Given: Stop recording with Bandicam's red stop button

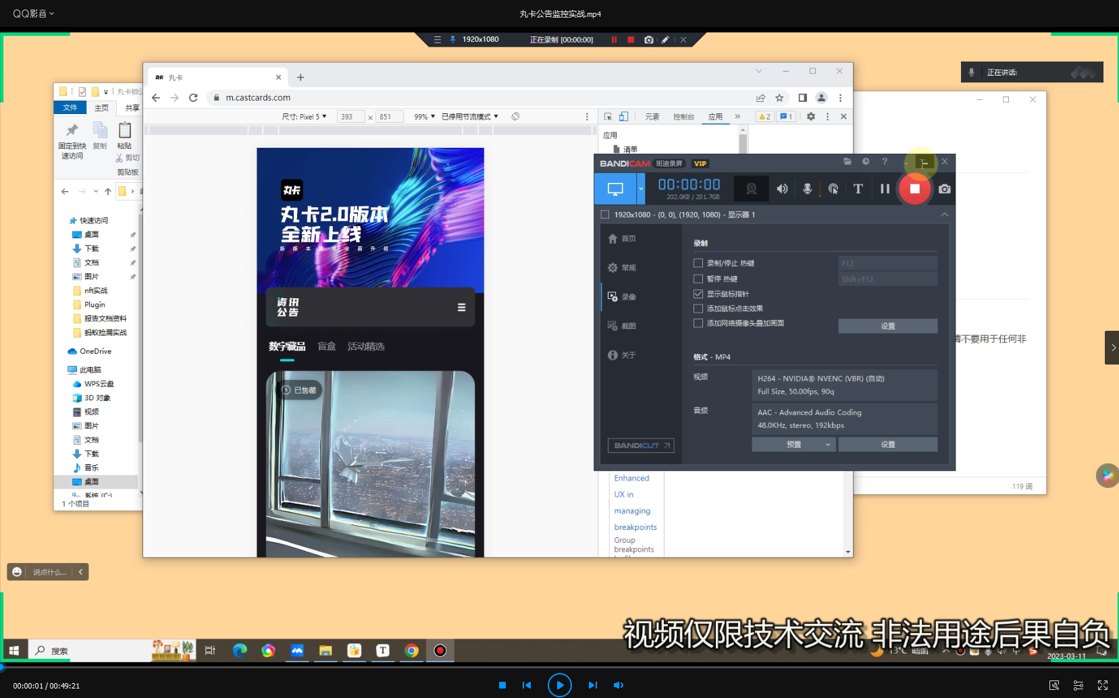Looking at the screenshot, I should point(914,189).
